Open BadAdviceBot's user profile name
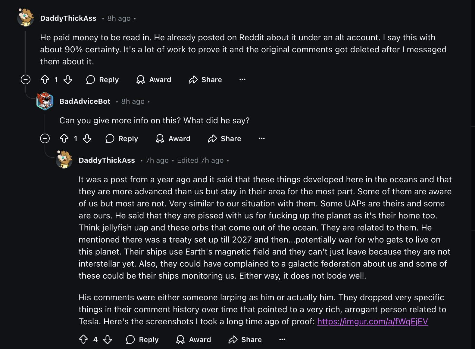Image resolution: width=475 pixels, height=349 pixels. tap(85, 101)
